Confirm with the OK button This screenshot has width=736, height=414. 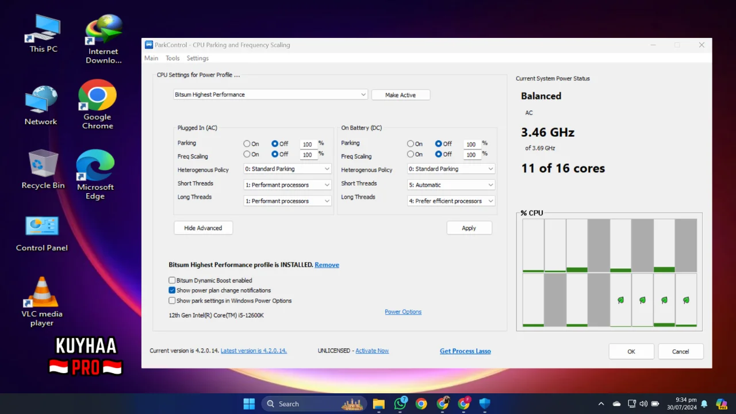pos(631,351)
